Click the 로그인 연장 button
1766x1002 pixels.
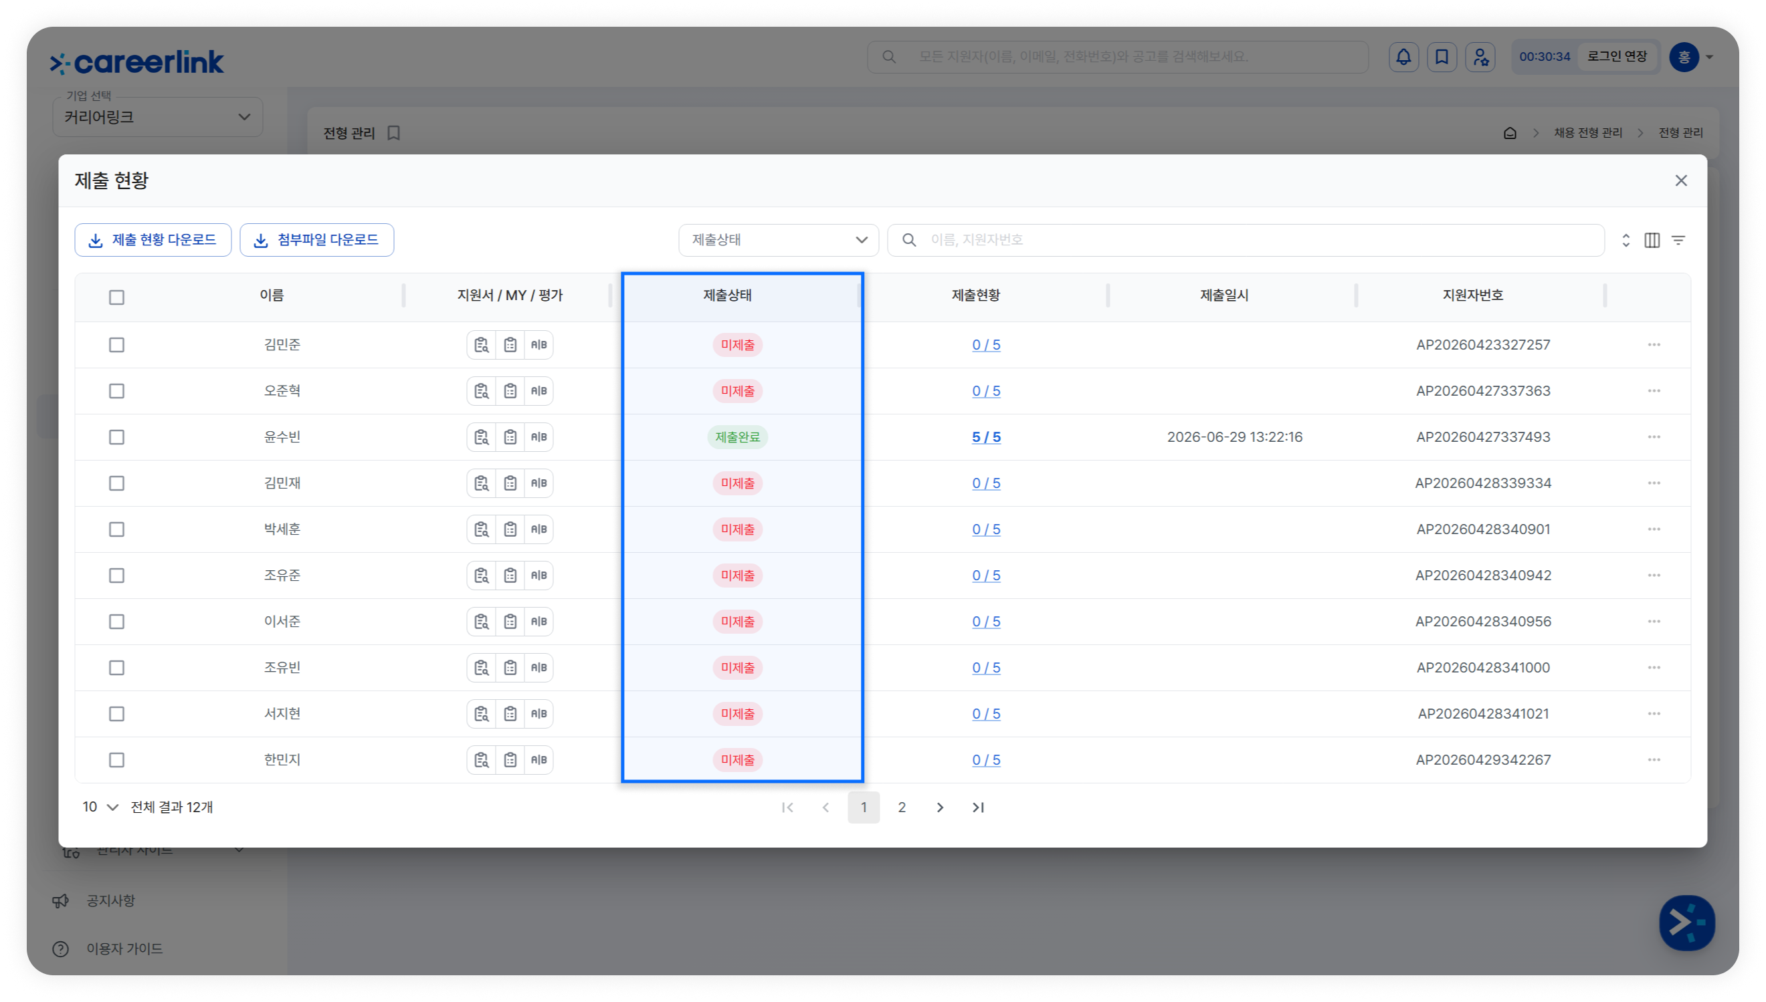[1617, 56]
